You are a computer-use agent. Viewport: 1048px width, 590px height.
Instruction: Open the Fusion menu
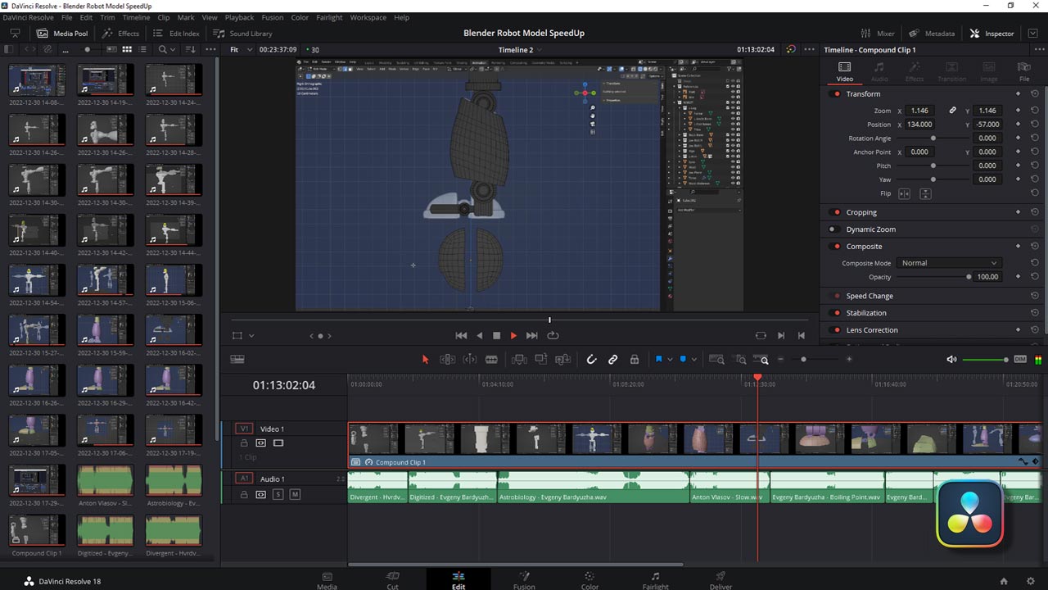click(273, 17)
